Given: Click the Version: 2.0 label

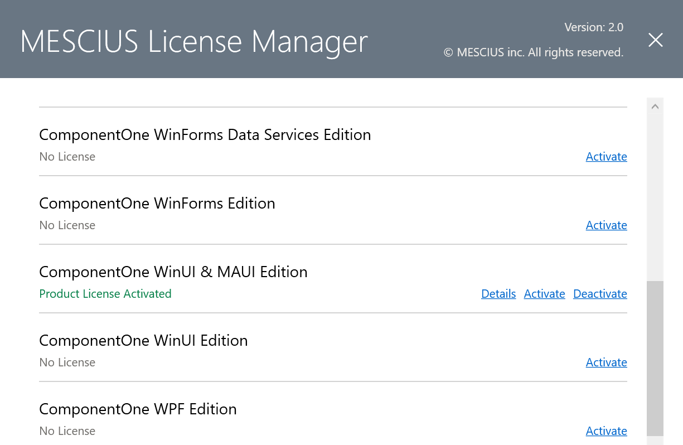Looking at the screenshot, I should (594, 27).
